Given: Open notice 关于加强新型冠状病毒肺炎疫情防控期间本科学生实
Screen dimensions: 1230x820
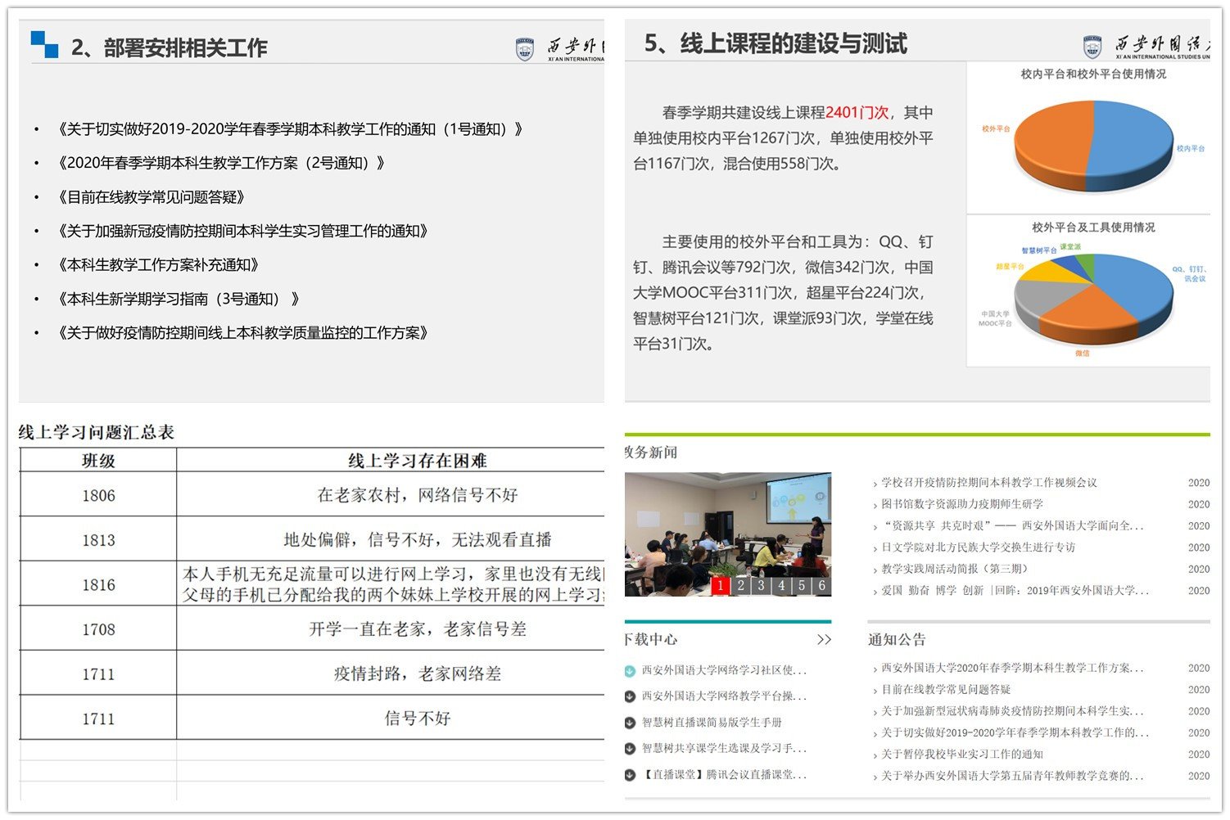Looking at the screenshot, I should coord(1012,711).
